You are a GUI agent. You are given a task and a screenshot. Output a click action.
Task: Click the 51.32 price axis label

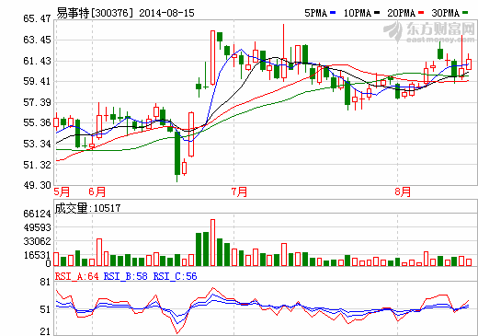(37, 165)
